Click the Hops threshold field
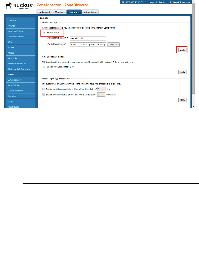 [102, 89]
